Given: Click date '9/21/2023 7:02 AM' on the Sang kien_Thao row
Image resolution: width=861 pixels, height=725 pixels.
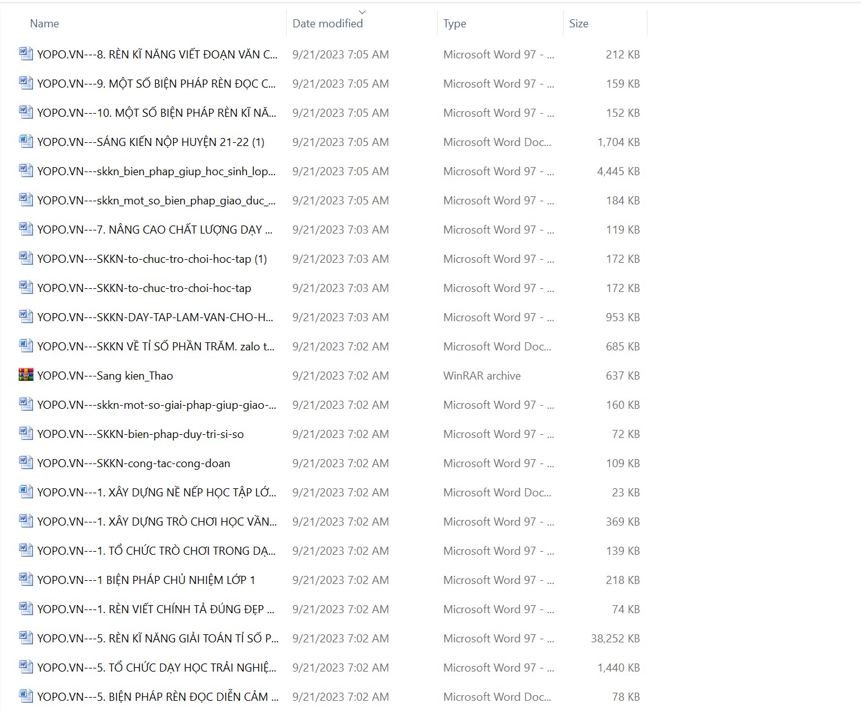Looking at the screenshot, I should pyautogui.click(x=341, y=376).
